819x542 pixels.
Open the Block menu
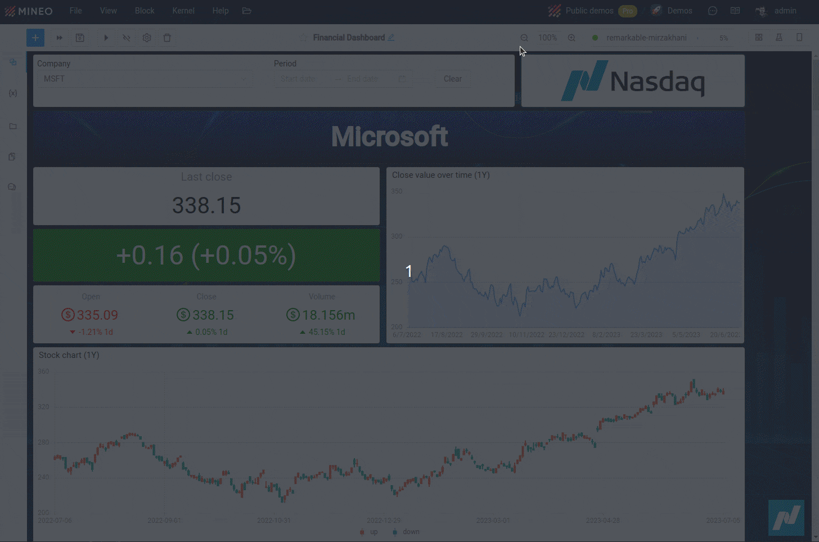145,11
